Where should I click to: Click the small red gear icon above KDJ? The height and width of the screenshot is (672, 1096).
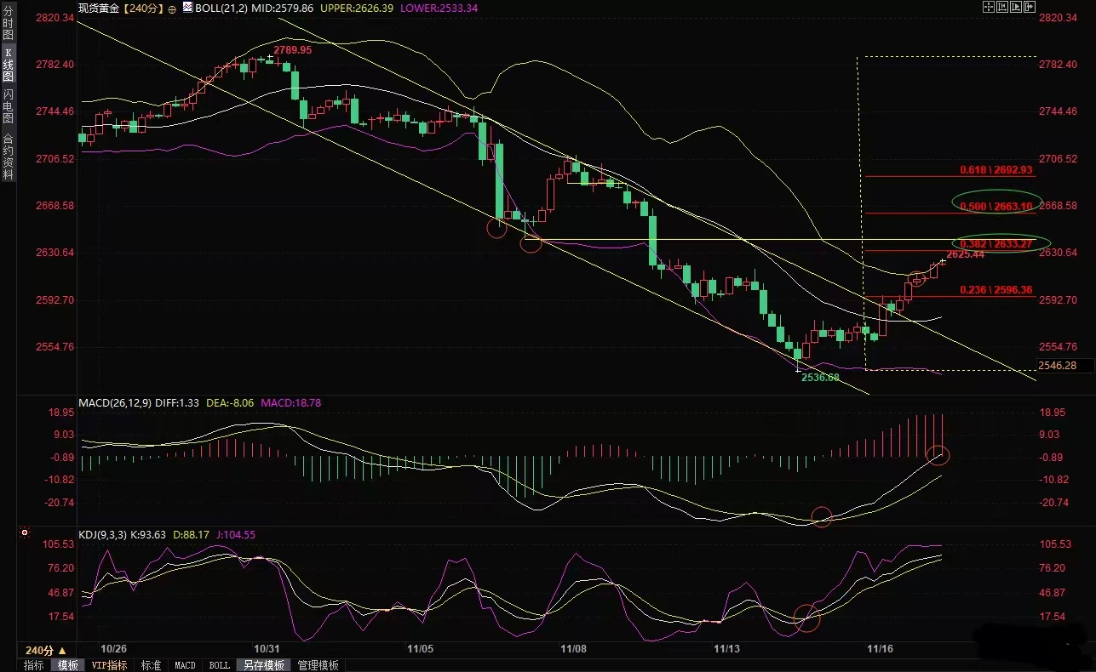25,533
